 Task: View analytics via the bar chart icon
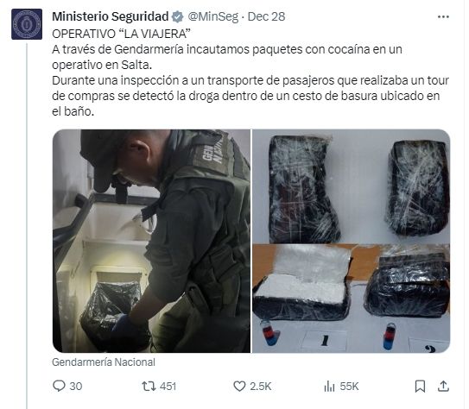tap(329, 387)
